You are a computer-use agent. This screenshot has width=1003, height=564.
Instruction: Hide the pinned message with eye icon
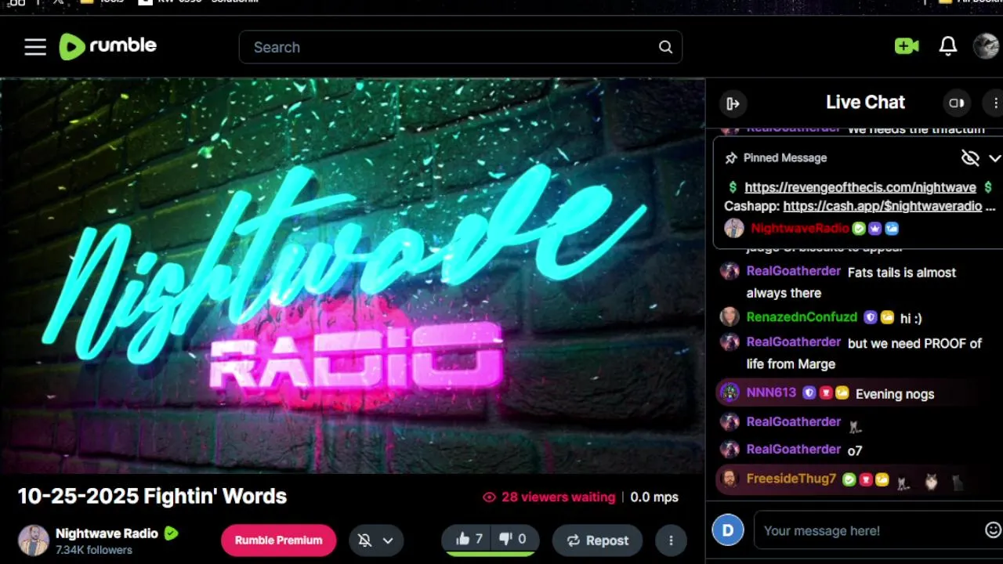tap(970, 158)
